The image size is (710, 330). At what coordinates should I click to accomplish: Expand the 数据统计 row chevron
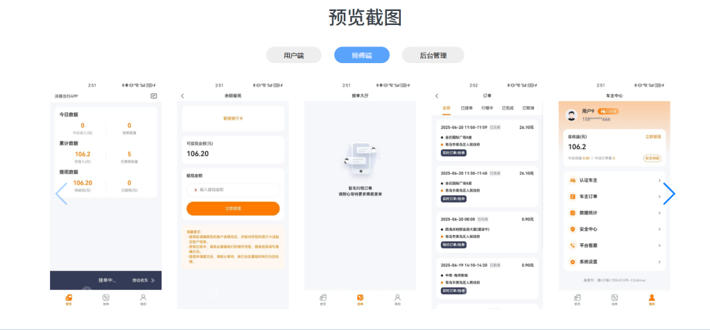click(x=659, y=213)
